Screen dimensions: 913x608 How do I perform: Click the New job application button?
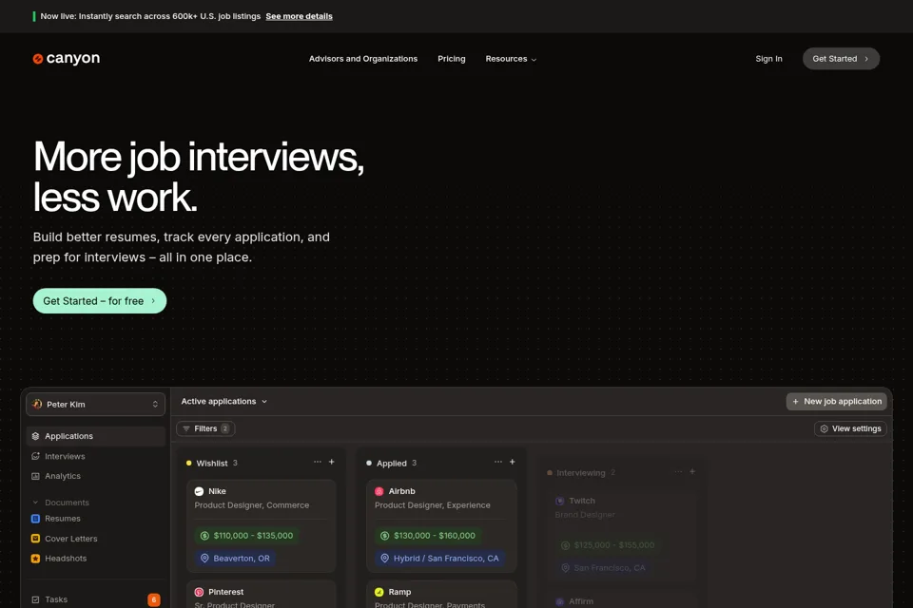(837, 402)
